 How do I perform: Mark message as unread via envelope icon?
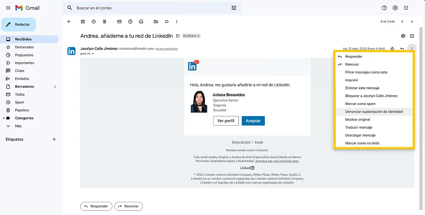point(119,22)
